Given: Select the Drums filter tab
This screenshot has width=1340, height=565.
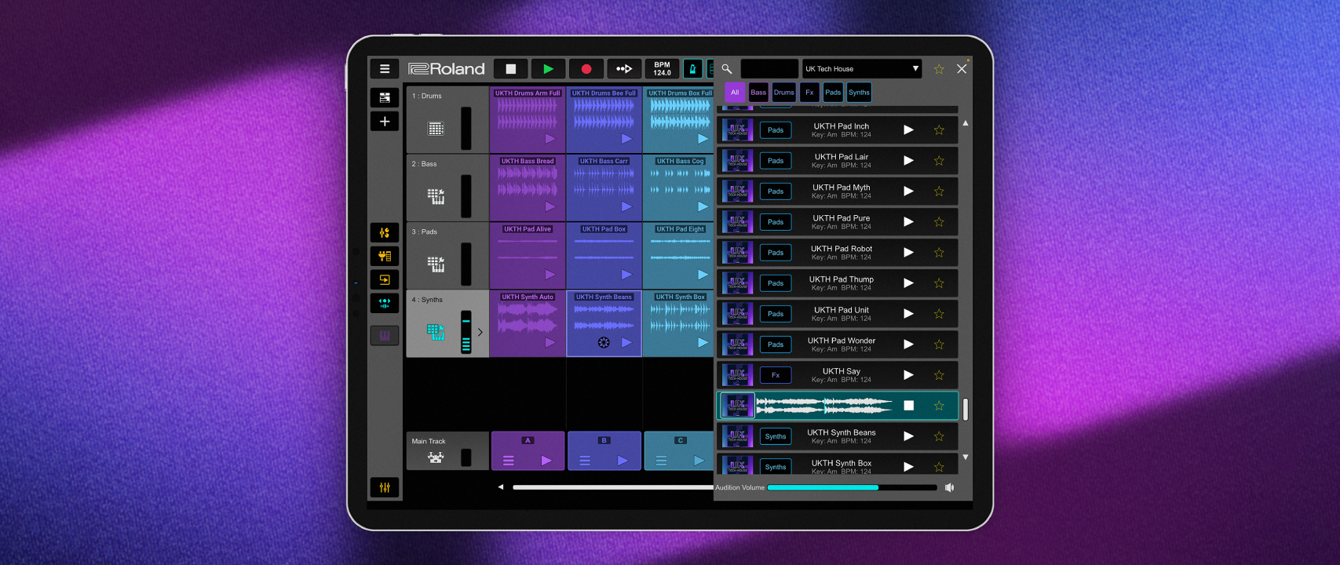Looking at the screenshot, I should (784, 93).
